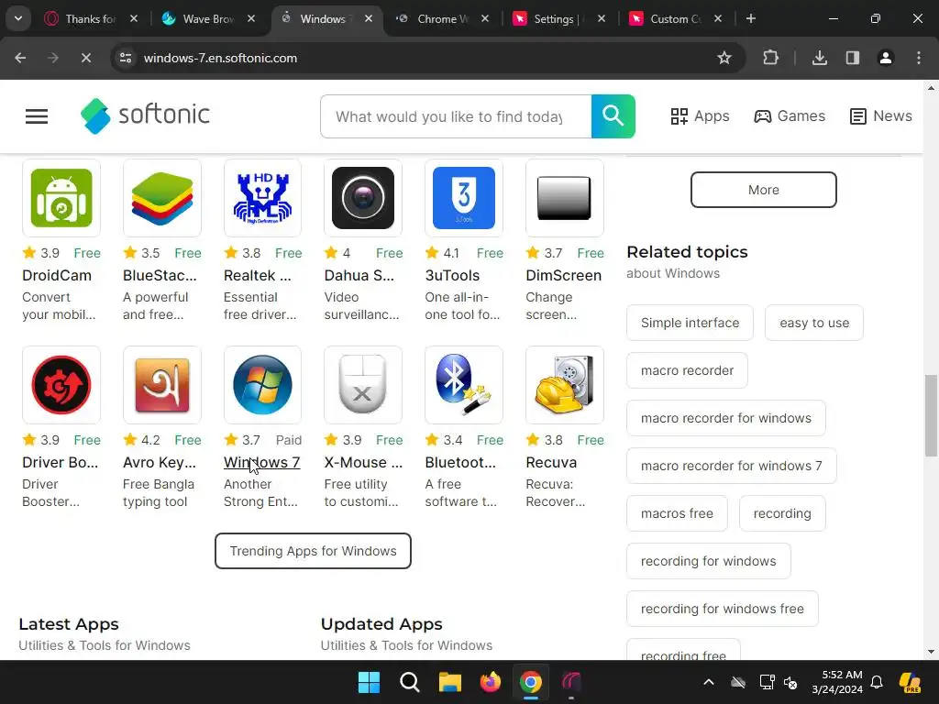The width and height of the screenshot is (939, 704).
Task: Stop loading the page
Action: [85, 58]
